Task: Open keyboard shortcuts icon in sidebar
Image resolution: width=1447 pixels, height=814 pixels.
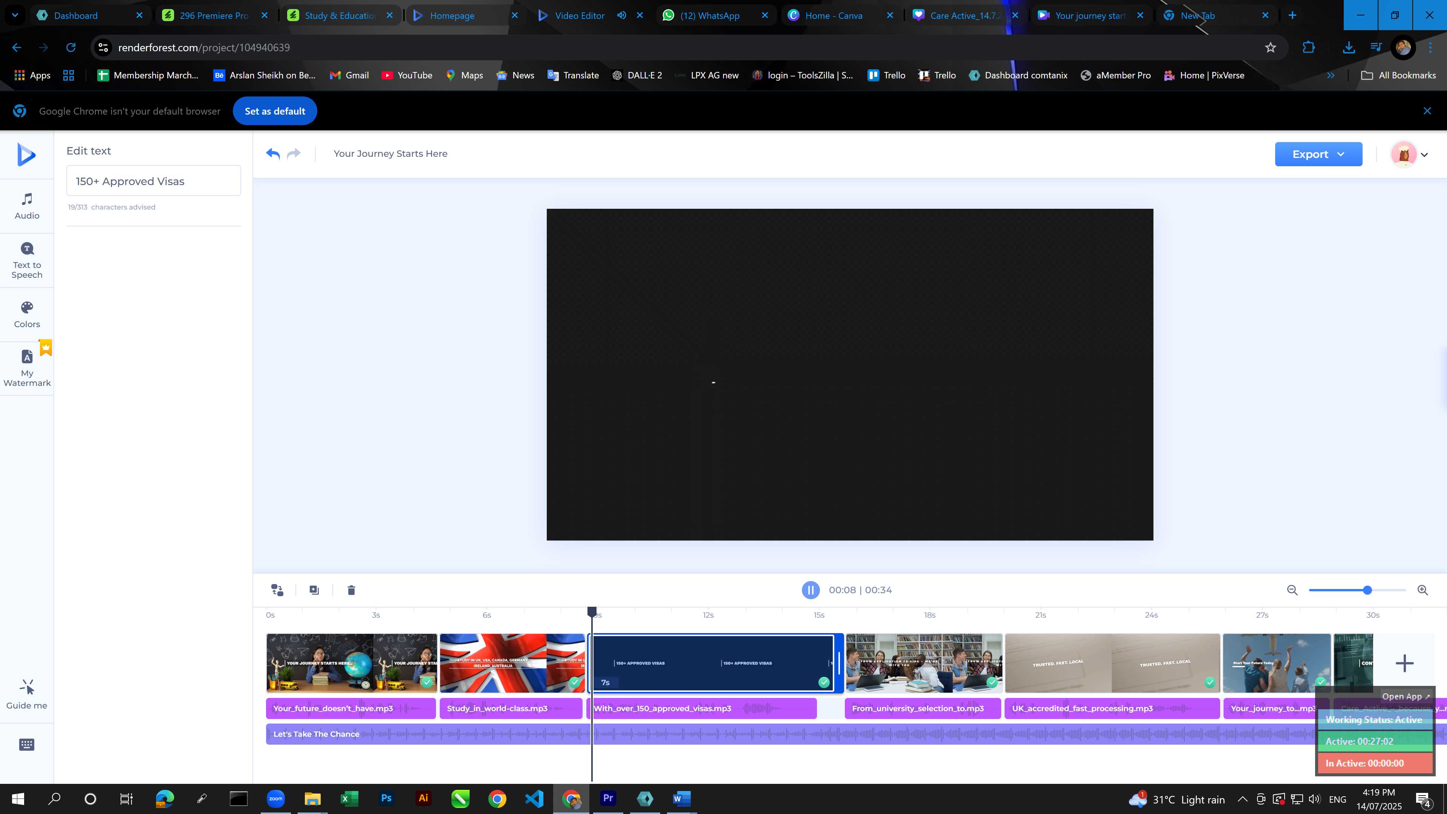Action: 26,745
